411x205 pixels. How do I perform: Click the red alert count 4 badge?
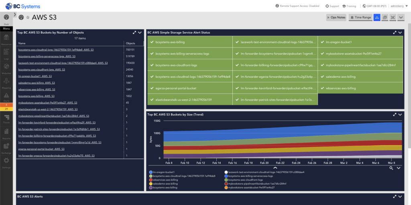tap(6, 105)
